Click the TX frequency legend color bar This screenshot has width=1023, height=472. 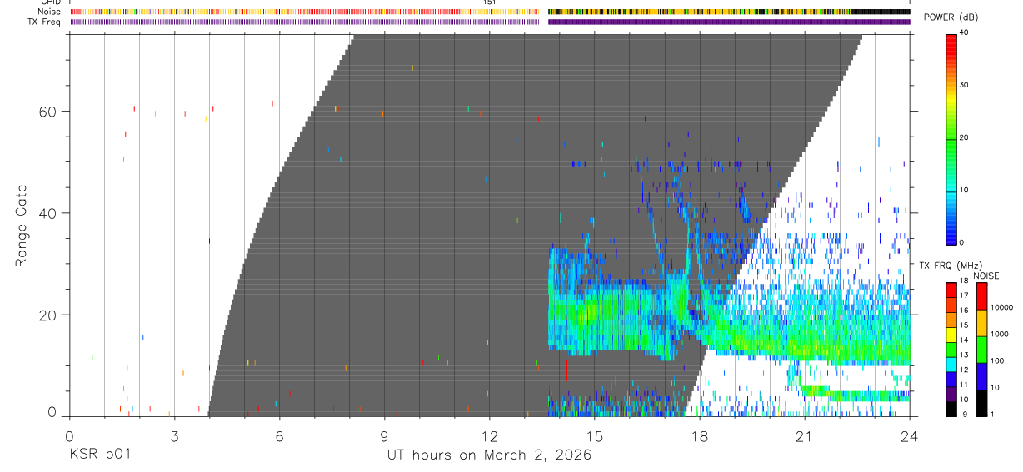tap(951, 350)
